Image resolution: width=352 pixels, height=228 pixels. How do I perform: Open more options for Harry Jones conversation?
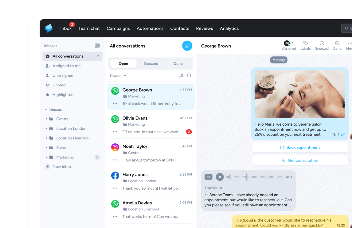[x=115, y=188]
